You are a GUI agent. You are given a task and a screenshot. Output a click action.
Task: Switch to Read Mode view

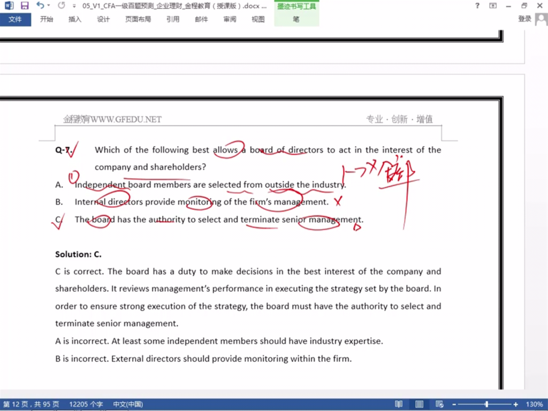point(399,404)
